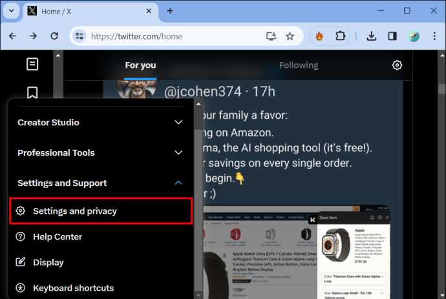The image size is (446, 299).
Task: Click the X logo tab favicon
Action: pyautogui.click(x=32, y=11)
